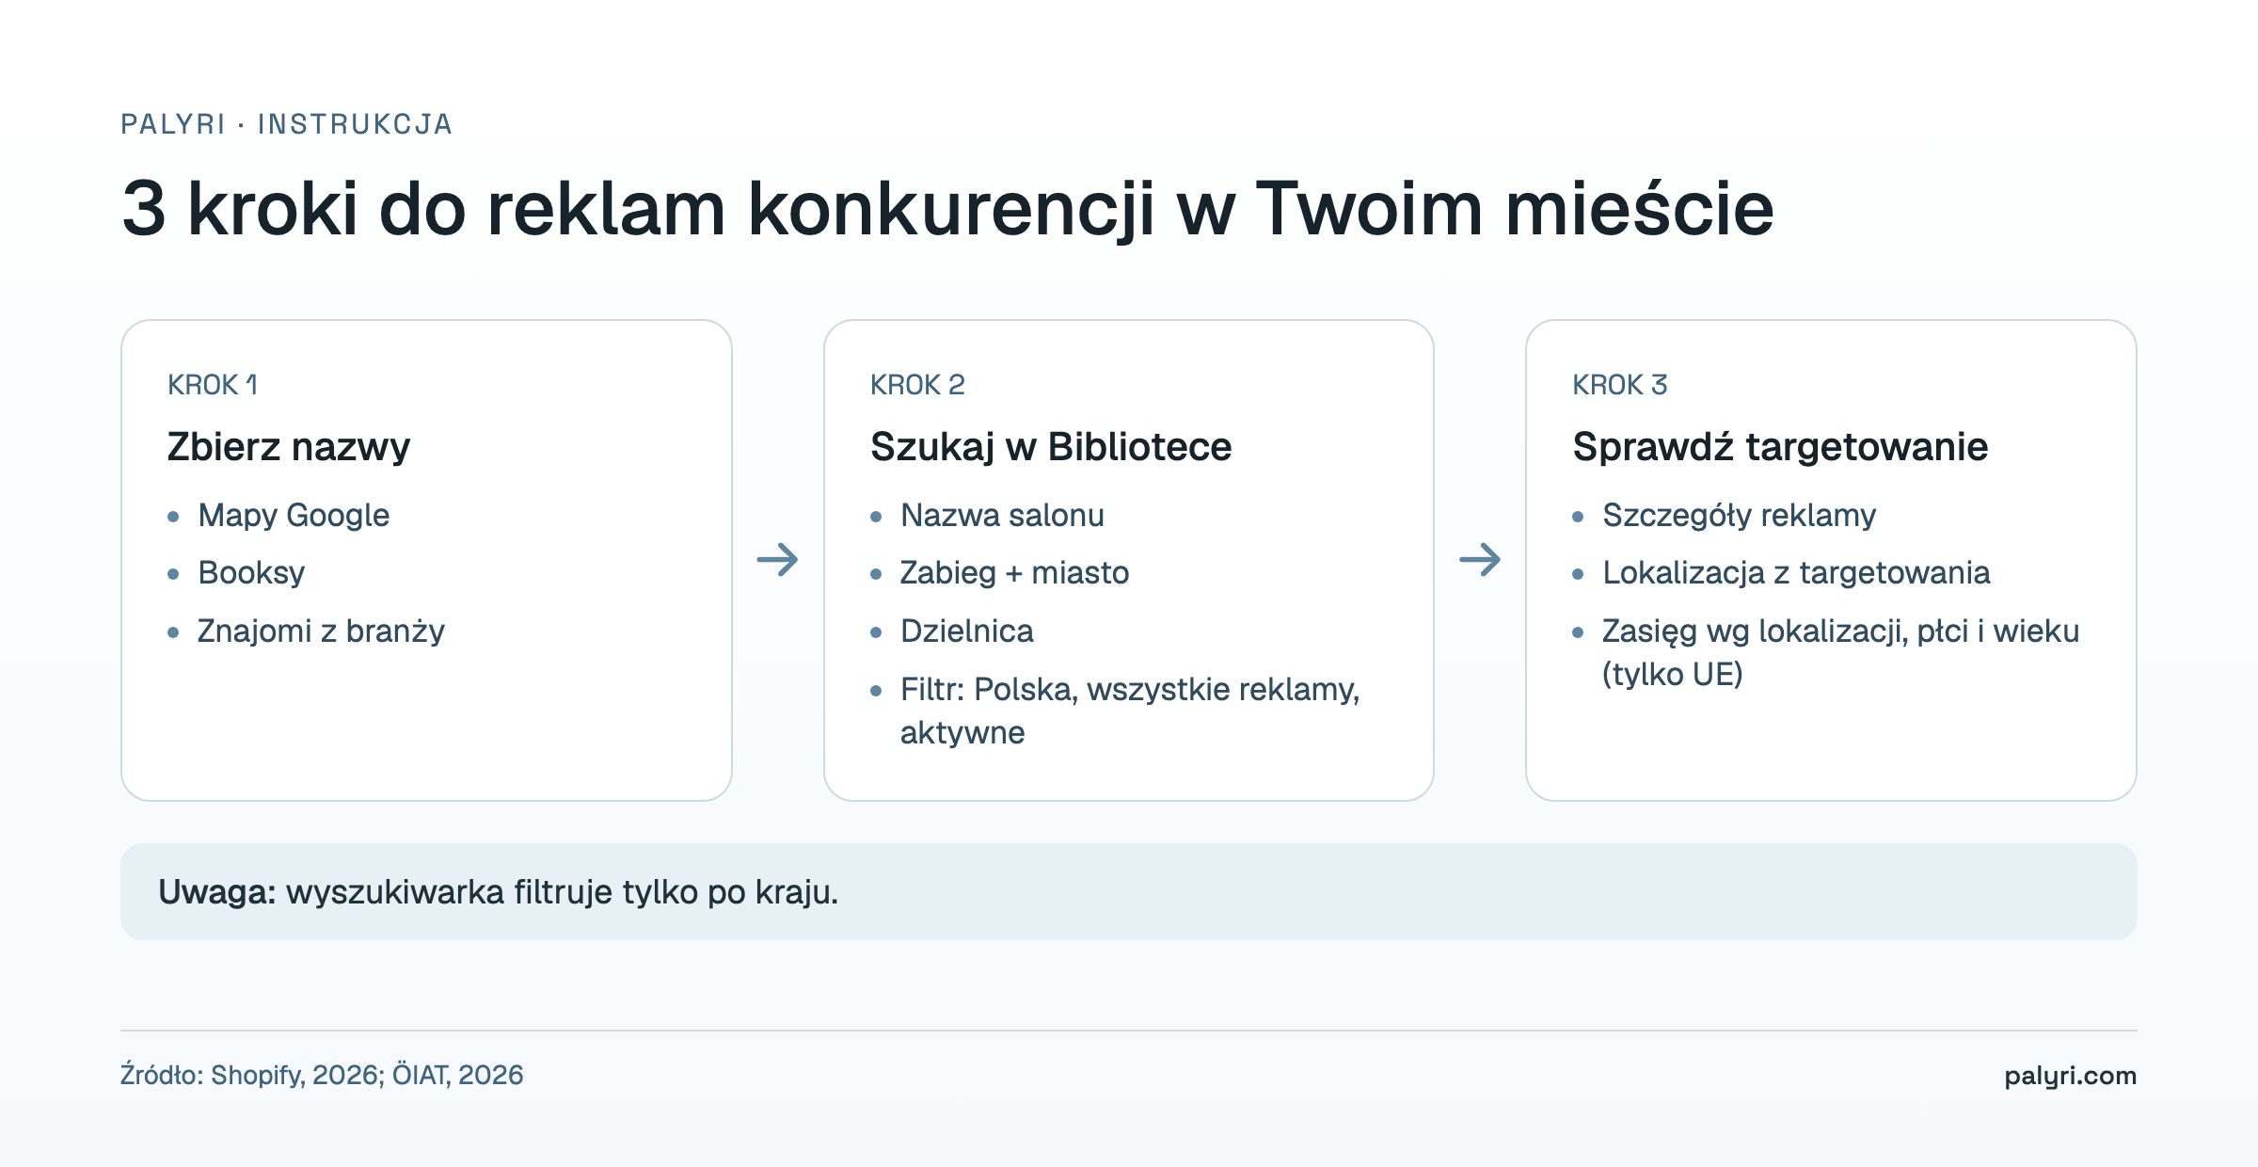Image resolution: width=2258 pixels, height=1167 pixels.
Task: Click the arrow between Krok 2 and Krok 3
Action: point(1480,560)
